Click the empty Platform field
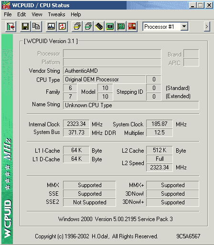214x245 pixels. pyautogui.click(x=112, y=62)
